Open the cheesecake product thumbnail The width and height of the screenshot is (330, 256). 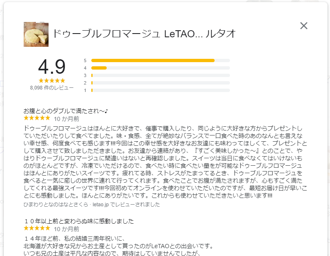click(36, 34)
